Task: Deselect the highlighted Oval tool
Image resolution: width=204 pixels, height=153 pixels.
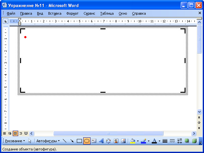Action: [x=87, y=141]
